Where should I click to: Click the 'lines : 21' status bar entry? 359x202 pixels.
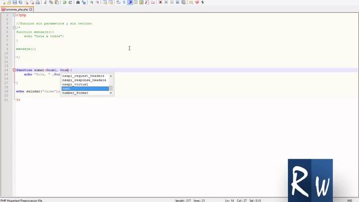pos(199,200)
